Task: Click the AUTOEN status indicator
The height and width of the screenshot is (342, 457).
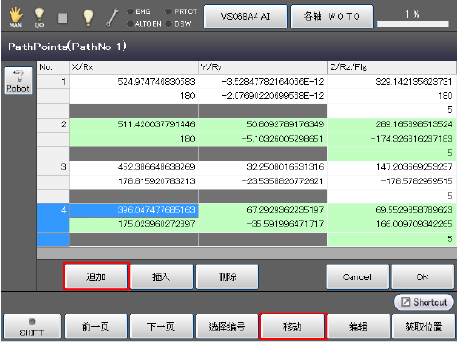Action: coord(144,24)
